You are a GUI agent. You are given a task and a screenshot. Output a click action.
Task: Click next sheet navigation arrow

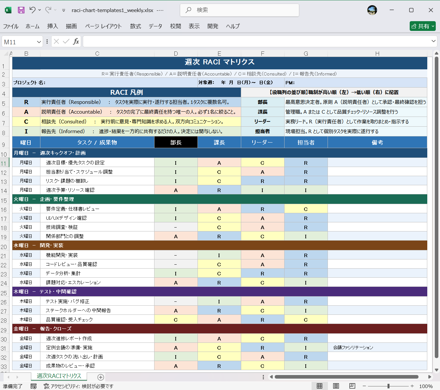17,377
